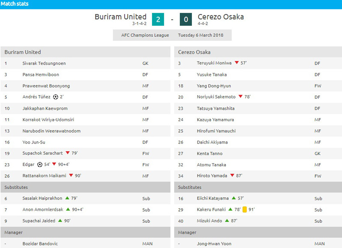Click red substitution arrow next to Noriyuki Sakemoto
Viewport: 342px width, 248px height.
tap(241, 97)
